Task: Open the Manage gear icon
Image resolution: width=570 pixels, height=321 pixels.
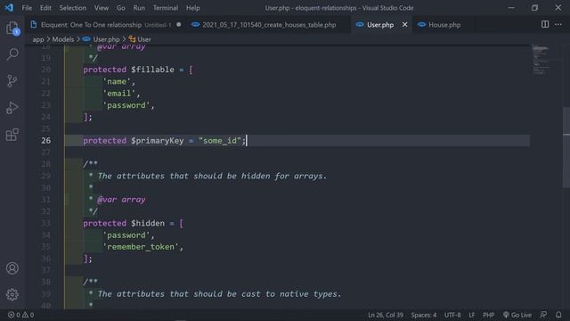Action: click(12, 294)
